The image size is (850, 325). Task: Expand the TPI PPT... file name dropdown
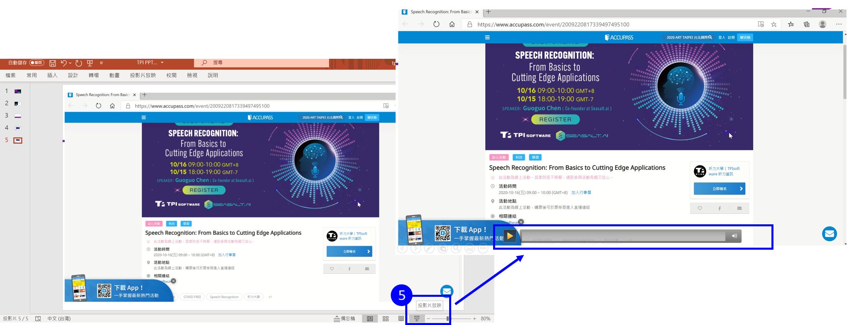click(162, 63)
